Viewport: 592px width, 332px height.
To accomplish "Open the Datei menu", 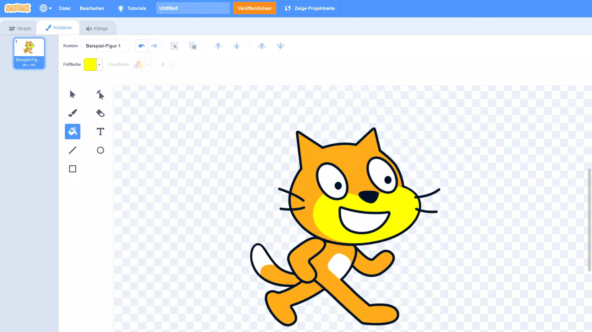I will [x=65, y=8].
